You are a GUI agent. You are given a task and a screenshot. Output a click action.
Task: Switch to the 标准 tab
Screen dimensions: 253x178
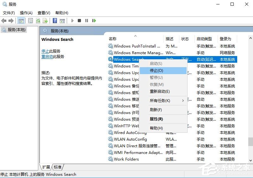coord(58,167)
